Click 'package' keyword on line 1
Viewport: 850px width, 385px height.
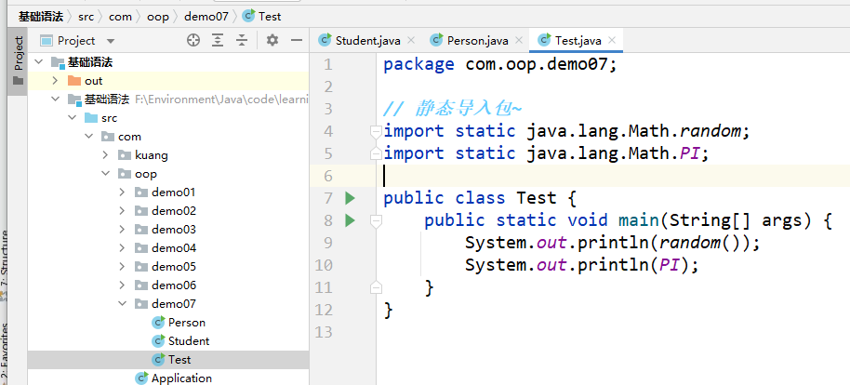(x=418, y=65)
